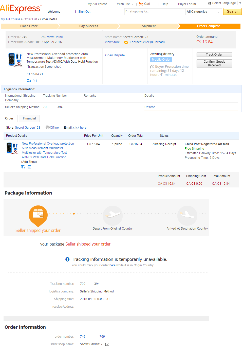Click Confirm Goods Received button

click(214, 63)
